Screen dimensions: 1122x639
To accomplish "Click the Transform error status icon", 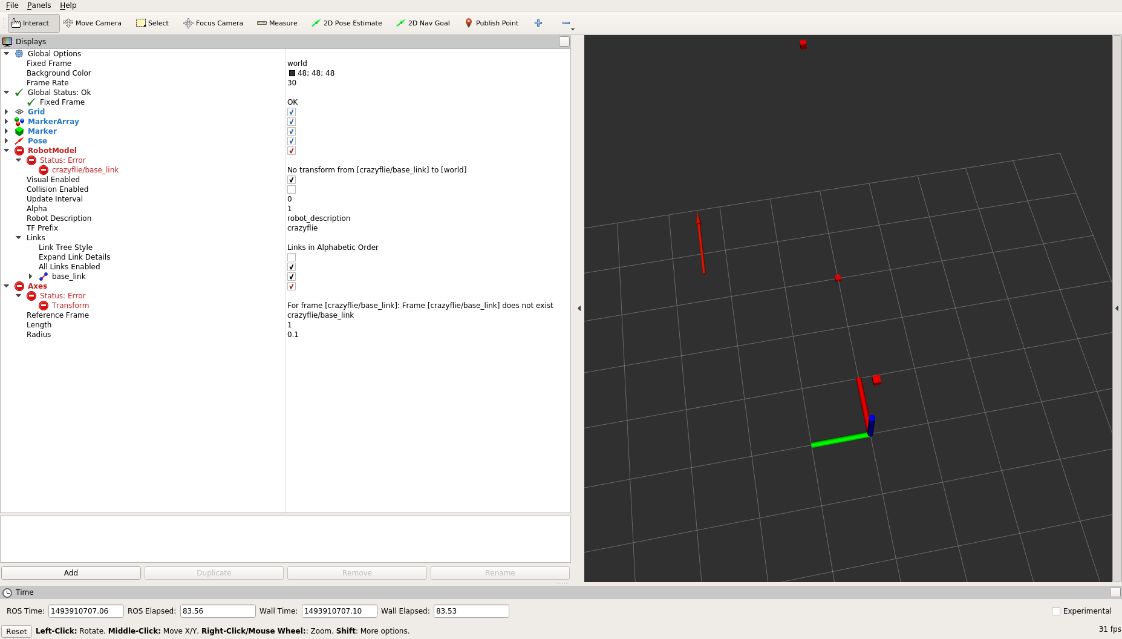I will click(x=44, y=306).
